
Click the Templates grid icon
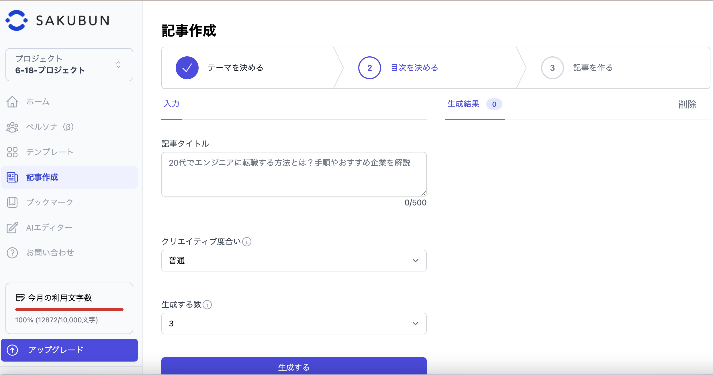(x=12, y=152)
